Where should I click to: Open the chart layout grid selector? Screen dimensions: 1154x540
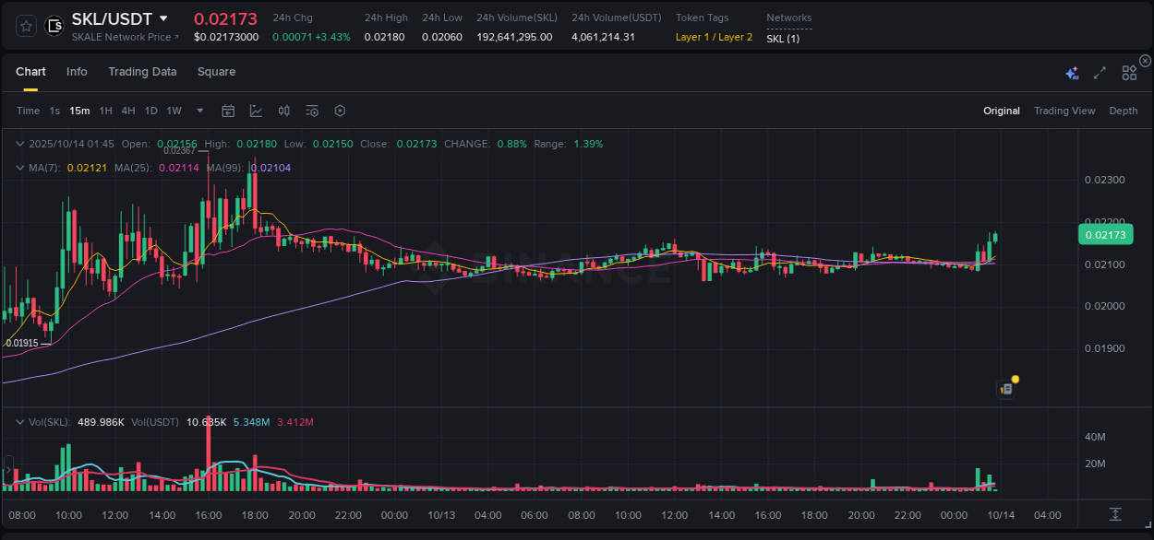click(x=1129, y=72)
